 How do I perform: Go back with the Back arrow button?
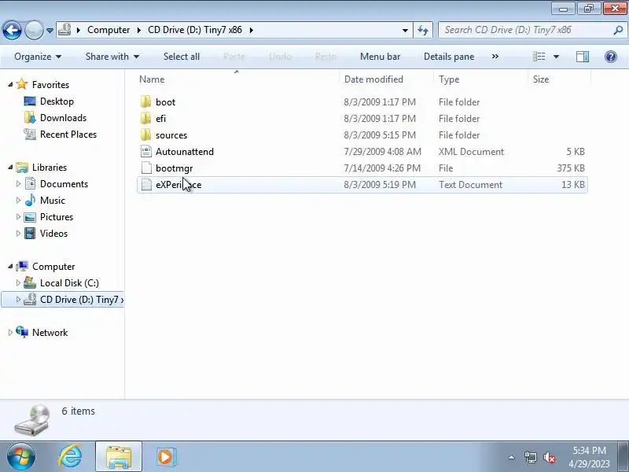(x=12, y=30)
